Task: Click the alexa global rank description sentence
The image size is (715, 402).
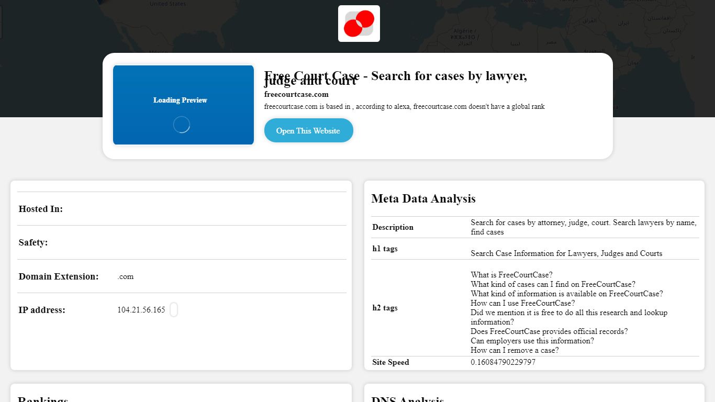Action: pos(405,106)
